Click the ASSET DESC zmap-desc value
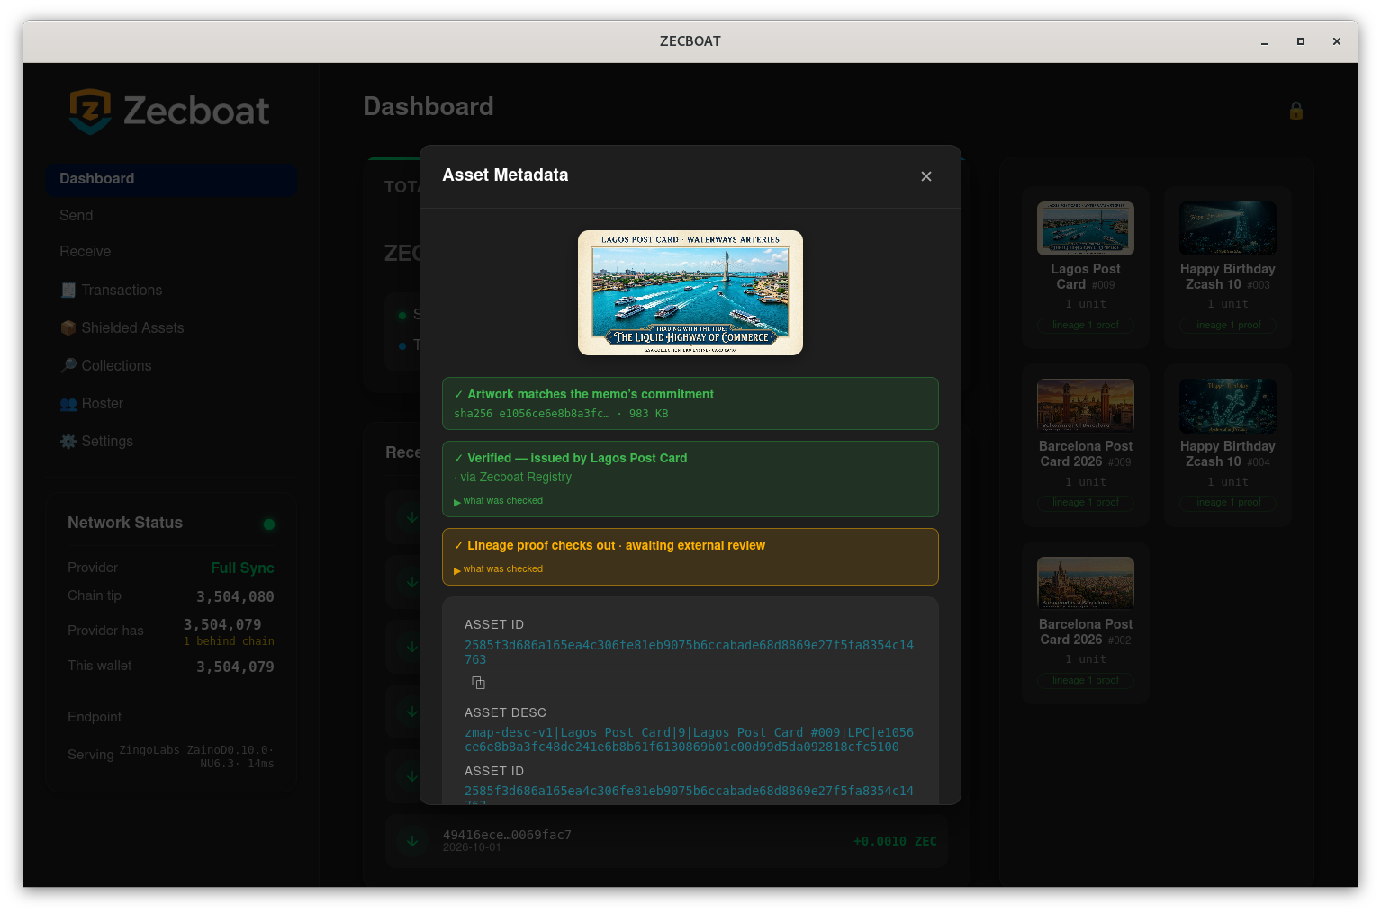 (x=689, y=739)
